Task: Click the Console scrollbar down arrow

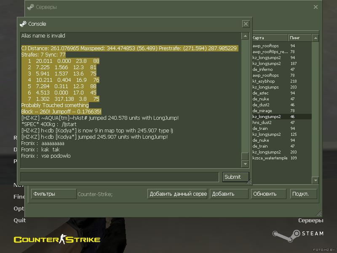Action: point(245,164)
